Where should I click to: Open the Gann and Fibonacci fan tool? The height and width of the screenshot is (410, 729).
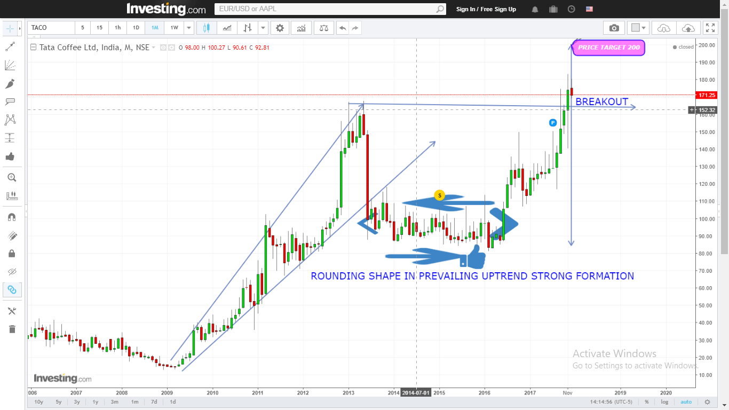[10, 65]
